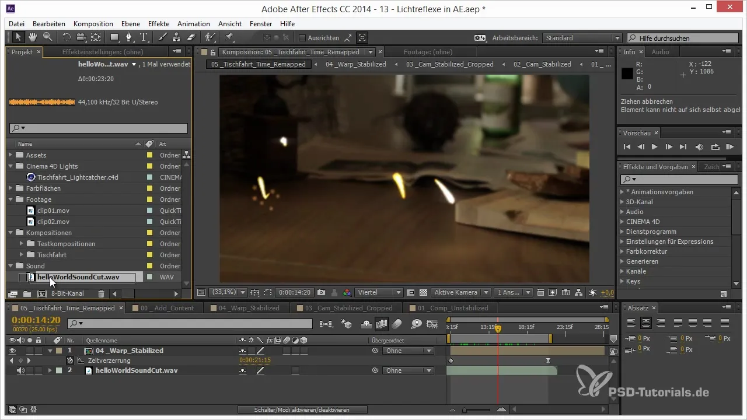
Task: Open channel and color management settings
Action: tap(348, 292)
